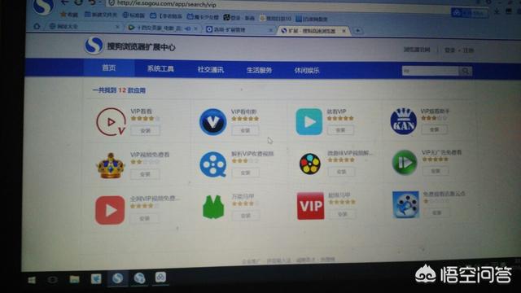Open the blue square film reel icon

[x=405, y=204]
